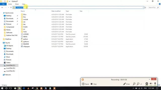Open 3D Objects under This PC

[x=10, y=45]
